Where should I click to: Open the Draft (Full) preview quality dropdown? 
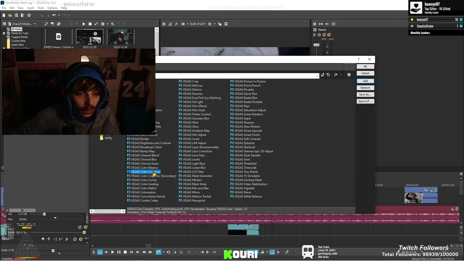[198, 24]
